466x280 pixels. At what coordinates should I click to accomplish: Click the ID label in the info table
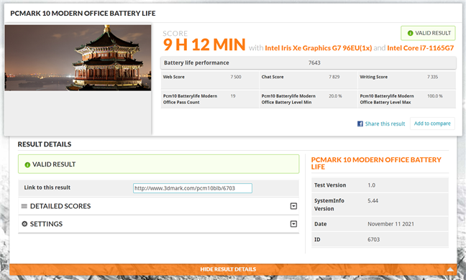point(317,239)
